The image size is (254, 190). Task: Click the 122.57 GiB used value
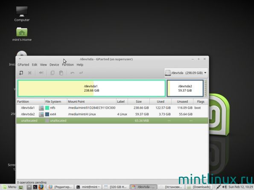(x=163, y=108)
